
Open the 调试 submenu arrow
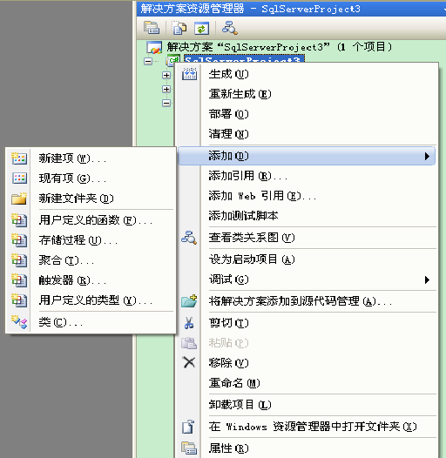pos(427,280)
